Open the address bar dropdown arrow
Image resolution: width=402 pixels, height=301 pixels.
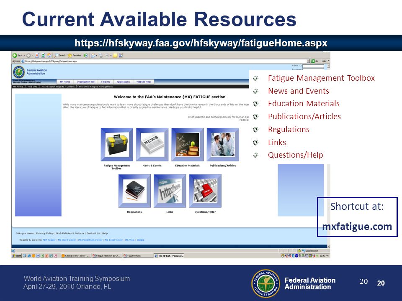point(308,61)
